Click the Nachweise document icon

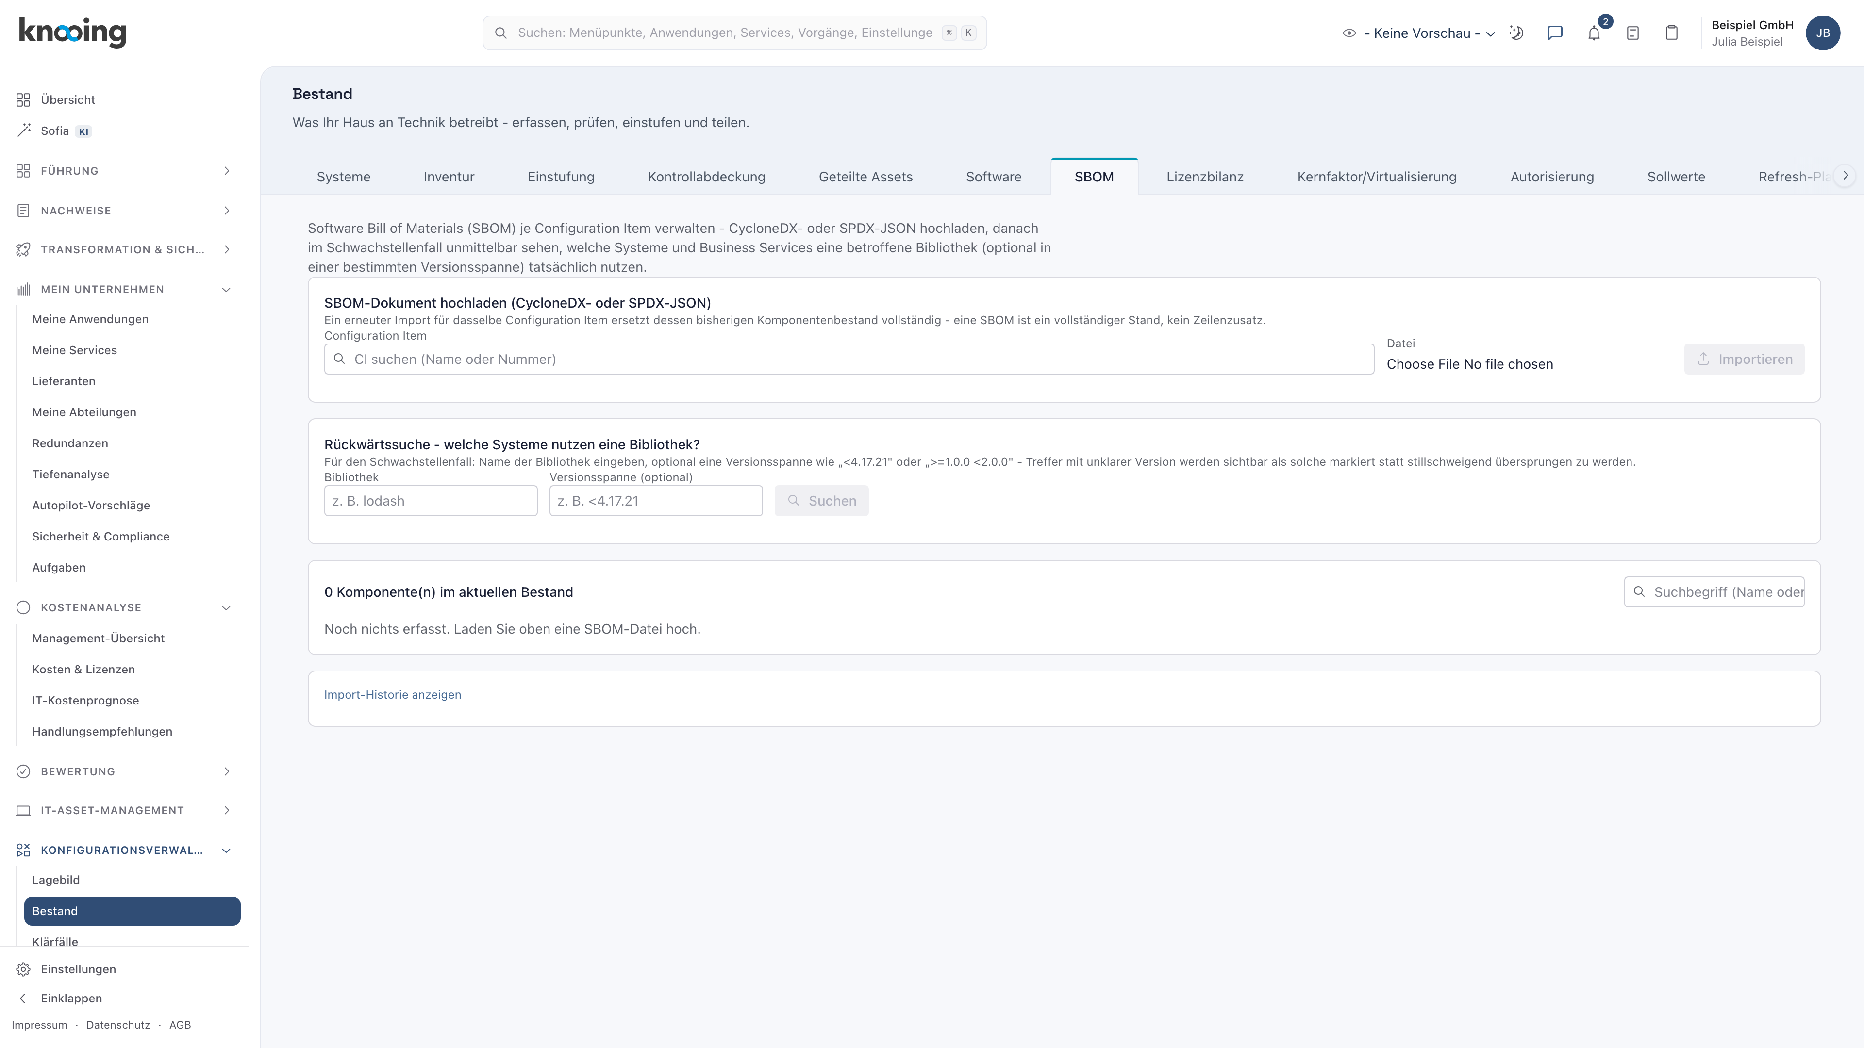click(x=23, y=211)
